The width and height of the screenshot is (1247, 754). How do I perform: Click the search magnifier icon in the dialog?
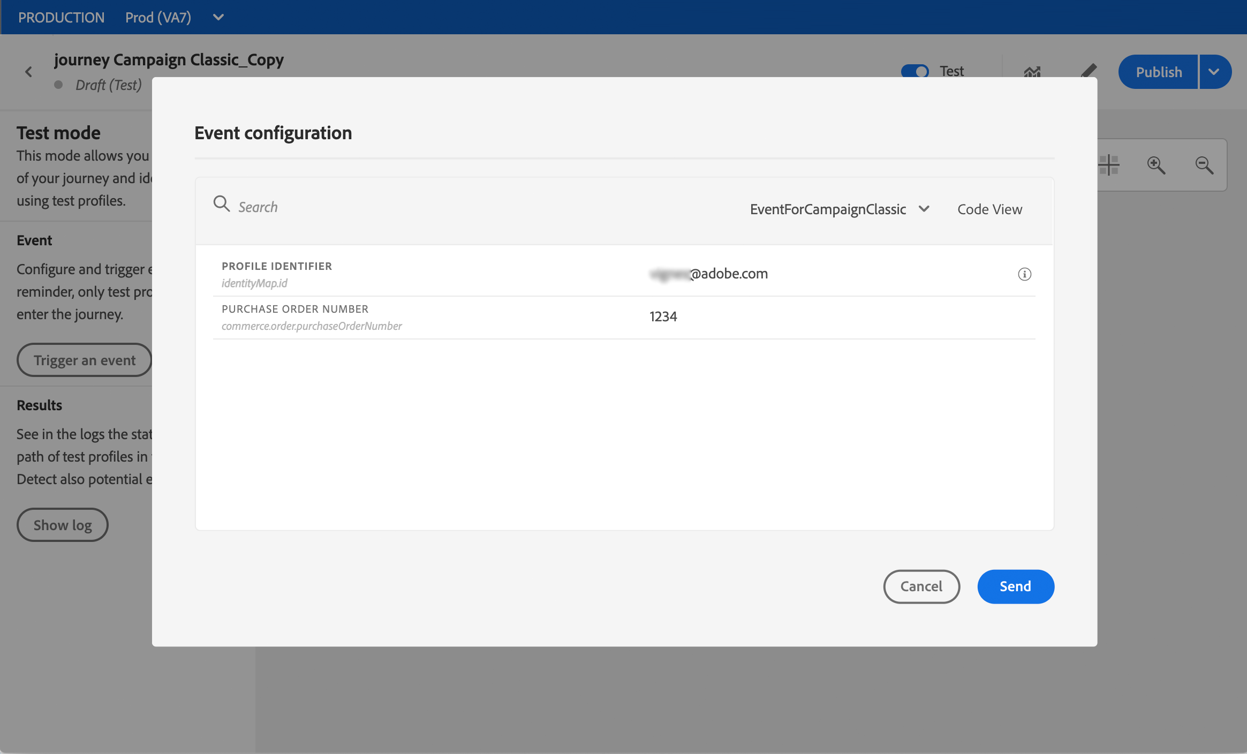tap(221, 203)
